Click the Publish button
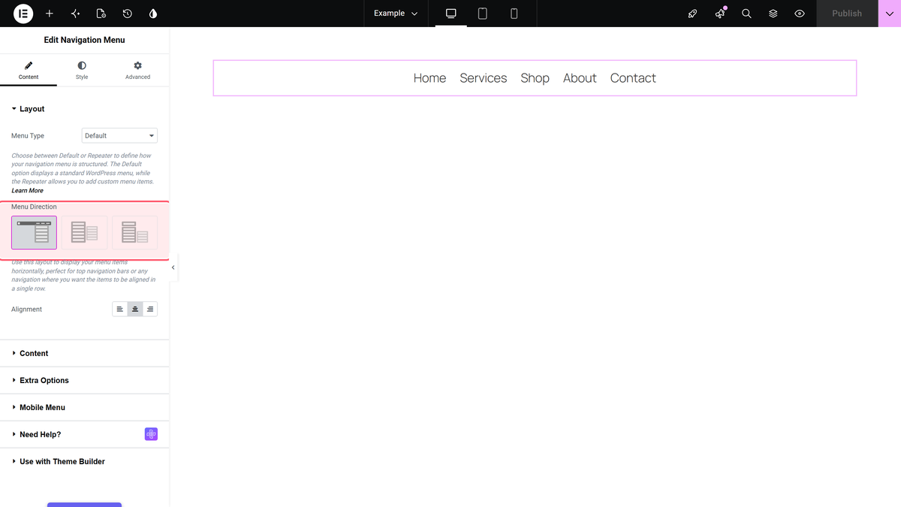Viewport: 901px width, 507px height. (x=847, y=14)
